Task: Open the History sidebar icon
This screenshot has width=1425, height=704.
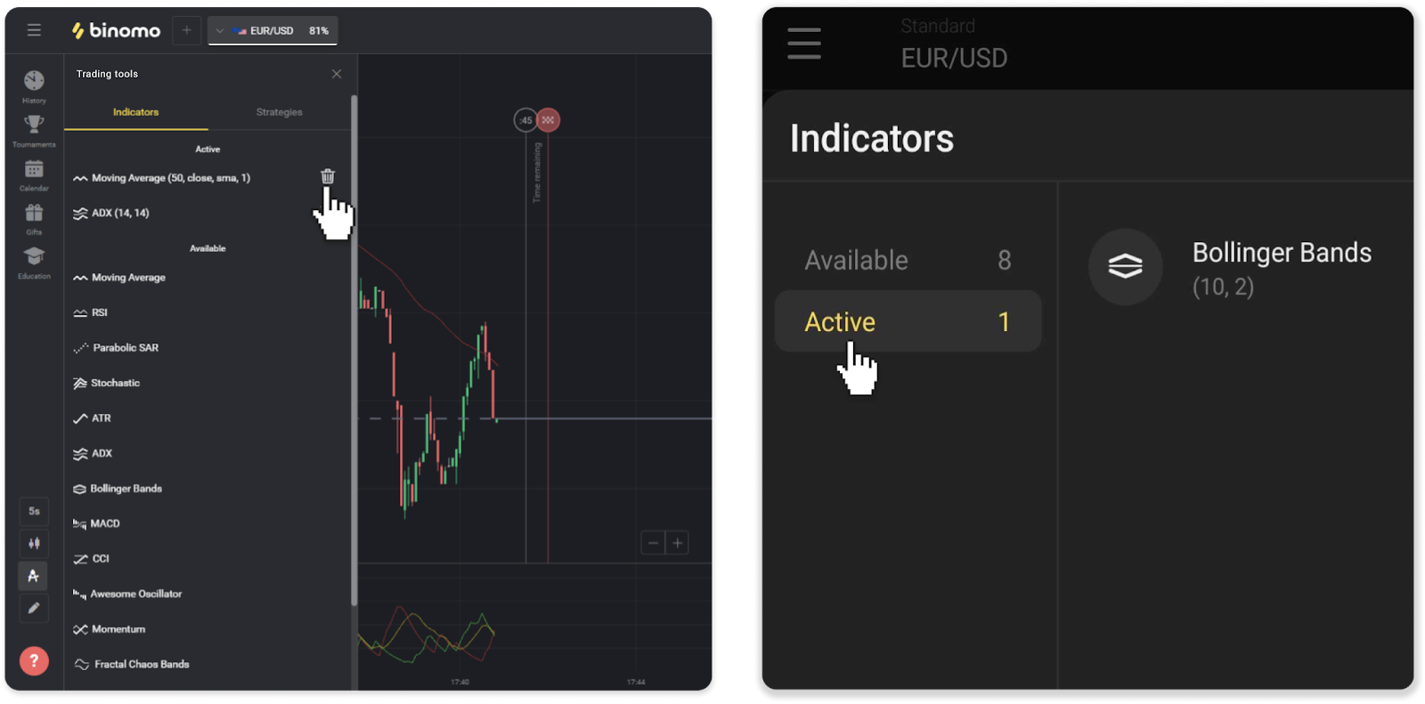Action: (34, 83)
